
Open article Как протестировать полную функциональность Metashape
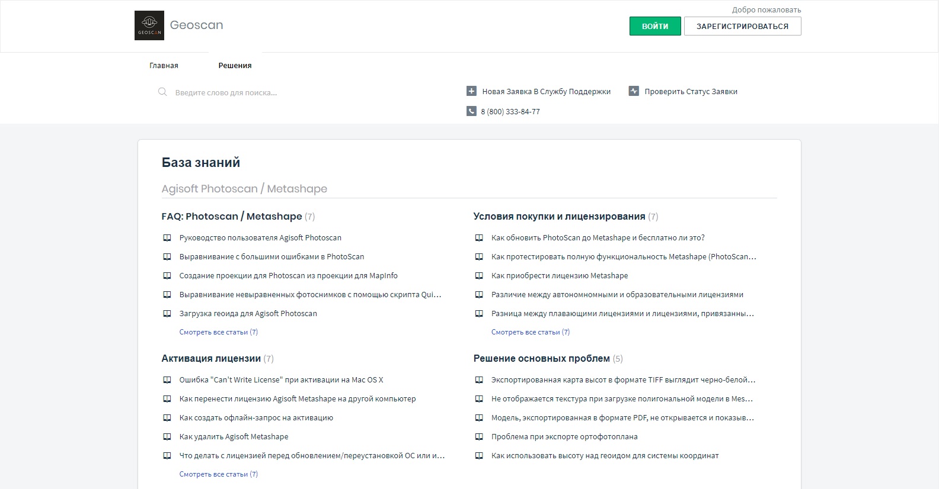click(624, 257)
